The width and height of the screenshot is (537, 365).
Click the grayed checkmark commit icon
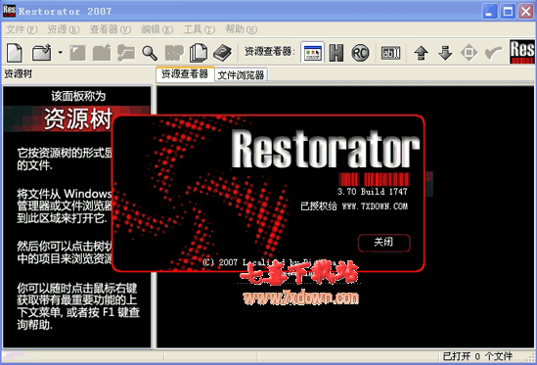[493, 53]
